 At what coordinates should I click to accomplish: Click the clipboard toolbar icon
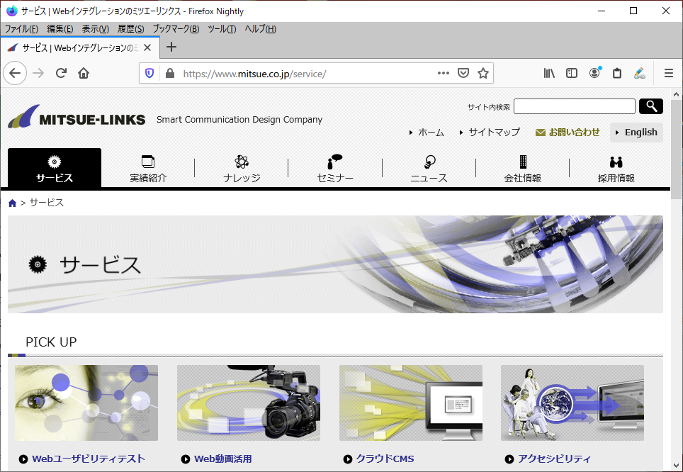(x=617, y=73)
